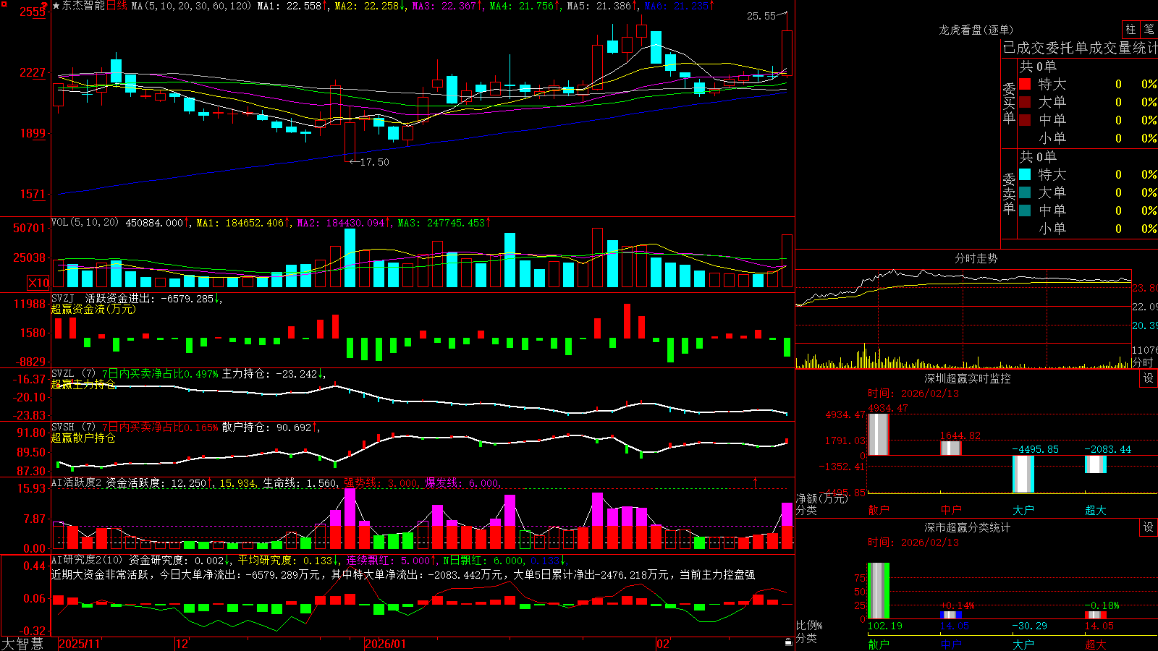Screen dimensions: 1158x651
Task: Click the 2227 price axis label
Action: (33, 72)
